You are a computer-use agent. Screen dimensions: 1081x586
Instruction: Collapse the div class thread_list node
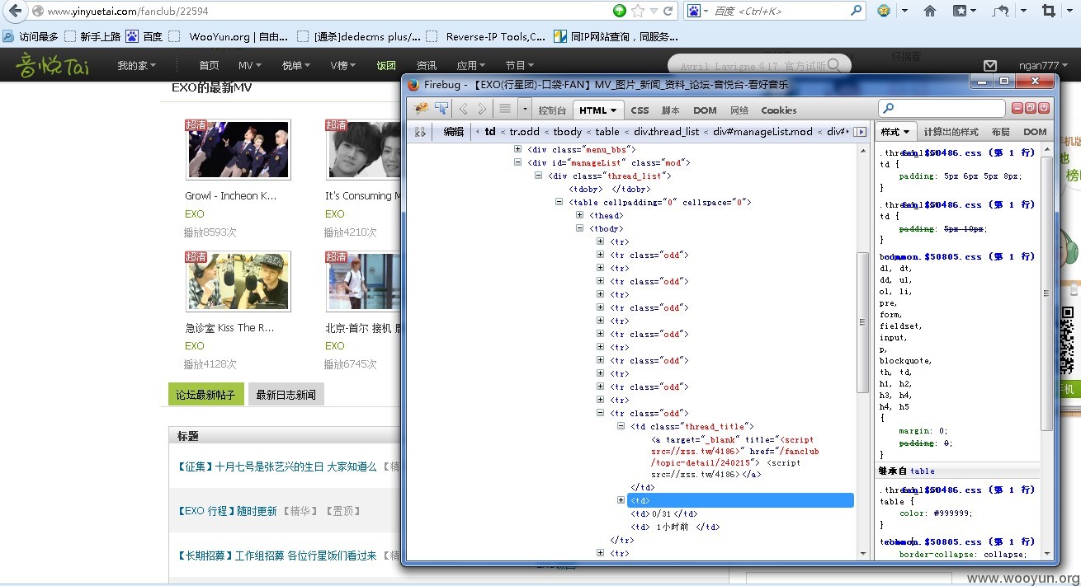(x=539, y=176)
